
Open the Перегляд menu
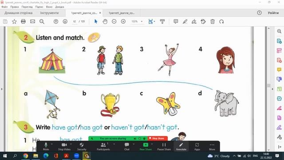(x=27, y=7)
